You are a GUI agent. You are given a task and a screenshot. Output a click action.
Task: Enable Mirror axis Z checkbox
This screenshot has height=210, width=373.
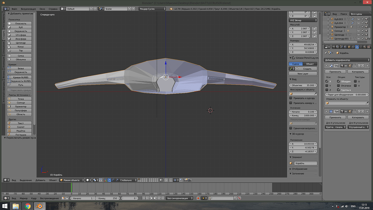pyautogui.click(x=327, y=90)
